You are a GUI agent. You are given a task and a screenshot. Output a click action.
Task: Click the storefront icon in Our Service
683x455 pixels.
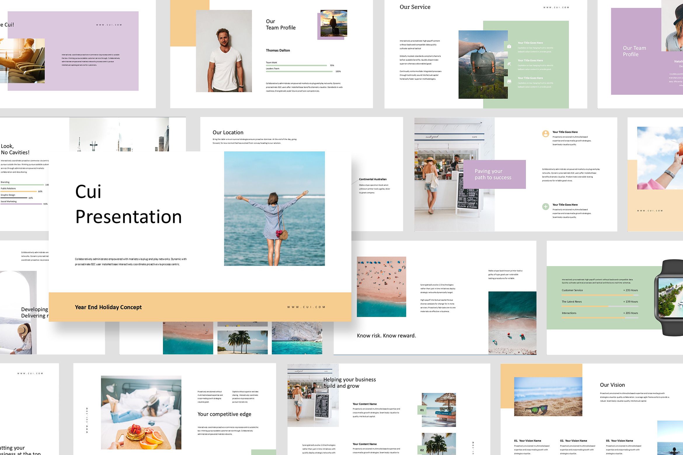coord(509,82)
